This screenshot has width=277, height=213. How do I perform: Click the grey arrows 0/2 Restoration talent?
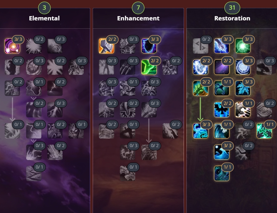tap(200, 46)
